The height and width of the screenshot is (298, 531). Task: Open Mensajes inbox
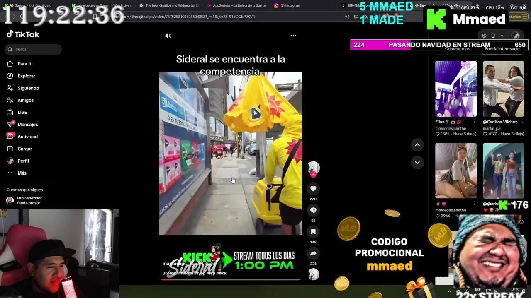pyautogui.click(x=22, y=124)
